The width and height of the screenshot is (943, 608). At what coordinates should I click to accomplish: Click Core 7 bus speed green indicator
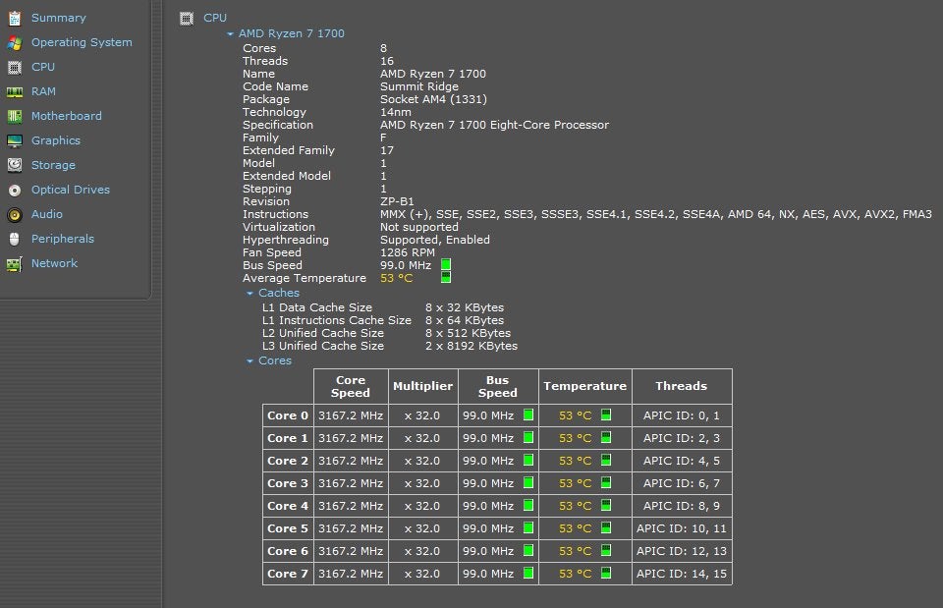pyautogui.click(x=528, y=573)
